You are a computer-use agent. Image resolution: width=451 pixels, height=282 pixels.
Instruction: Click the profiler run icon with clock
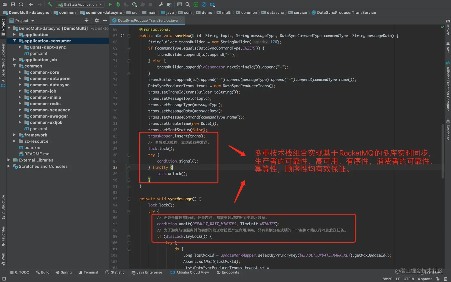135,4
